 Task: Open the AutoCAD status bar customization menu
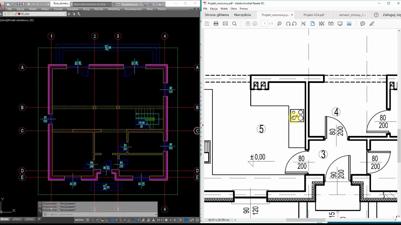click(x=197, y=220)
